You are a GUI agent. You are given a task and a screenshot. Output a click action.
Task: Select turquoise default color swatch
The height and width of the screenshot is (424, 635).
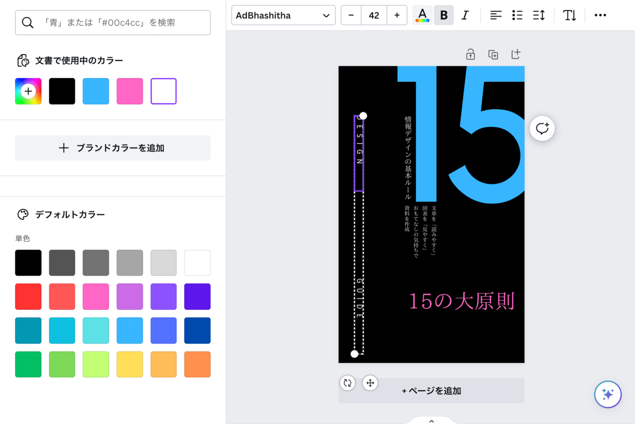click(x=96, y=331)
